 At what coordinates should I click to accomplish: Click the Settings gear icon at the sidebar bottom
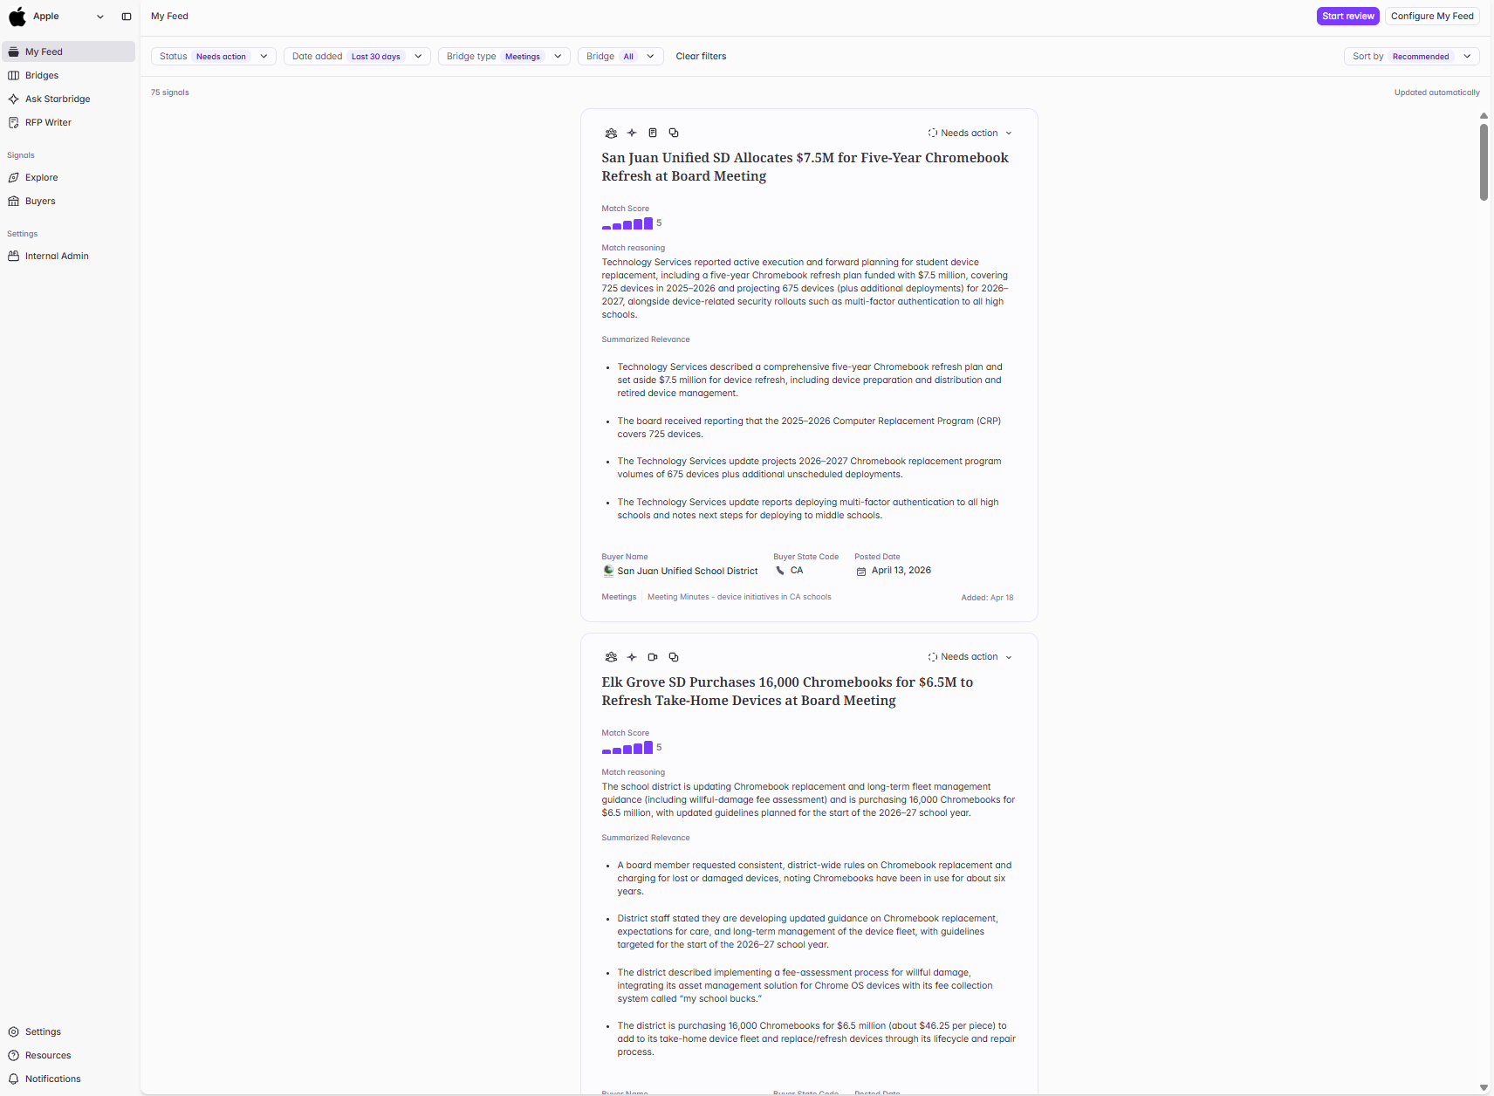14,1032
